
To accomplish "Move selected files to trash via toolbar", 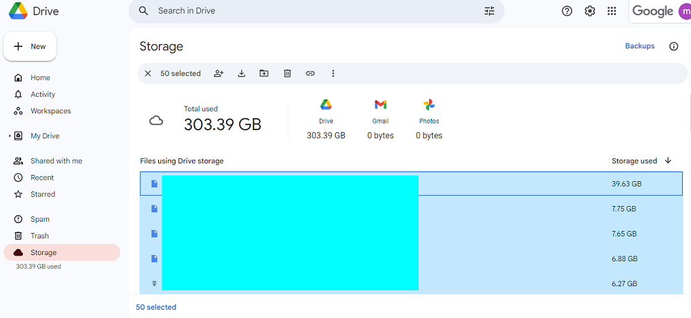I will pyautogui.click(x=287, y=73).
